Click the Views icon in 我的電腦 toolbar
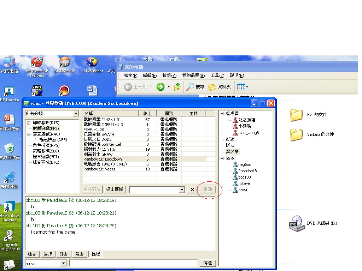This screenshot has width=362, height=271. point(241,87)
